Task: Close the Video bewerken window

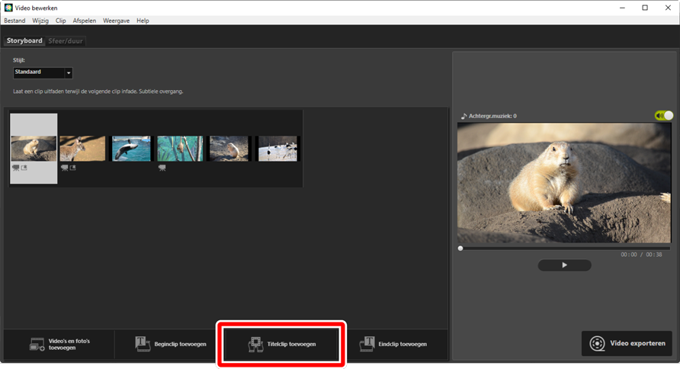Action: click(x=668, y=8)
